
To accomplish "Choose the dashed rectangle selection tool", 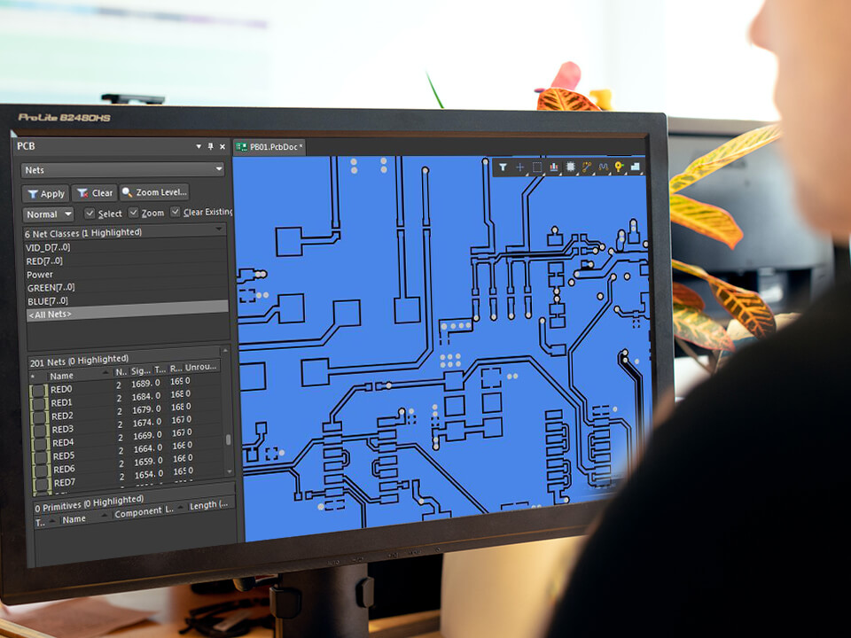I will pyautogui.click(x=536, y=167).
